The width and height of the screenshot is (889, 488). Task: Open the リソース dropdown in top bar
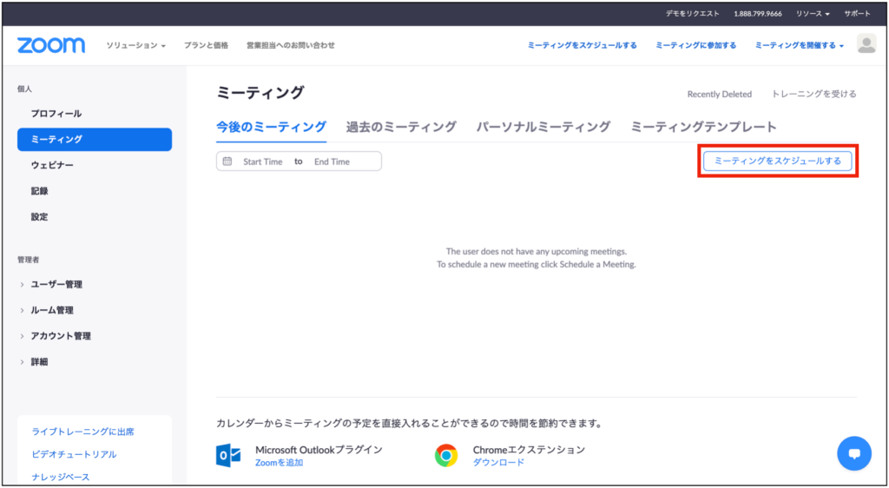point(813,14)
